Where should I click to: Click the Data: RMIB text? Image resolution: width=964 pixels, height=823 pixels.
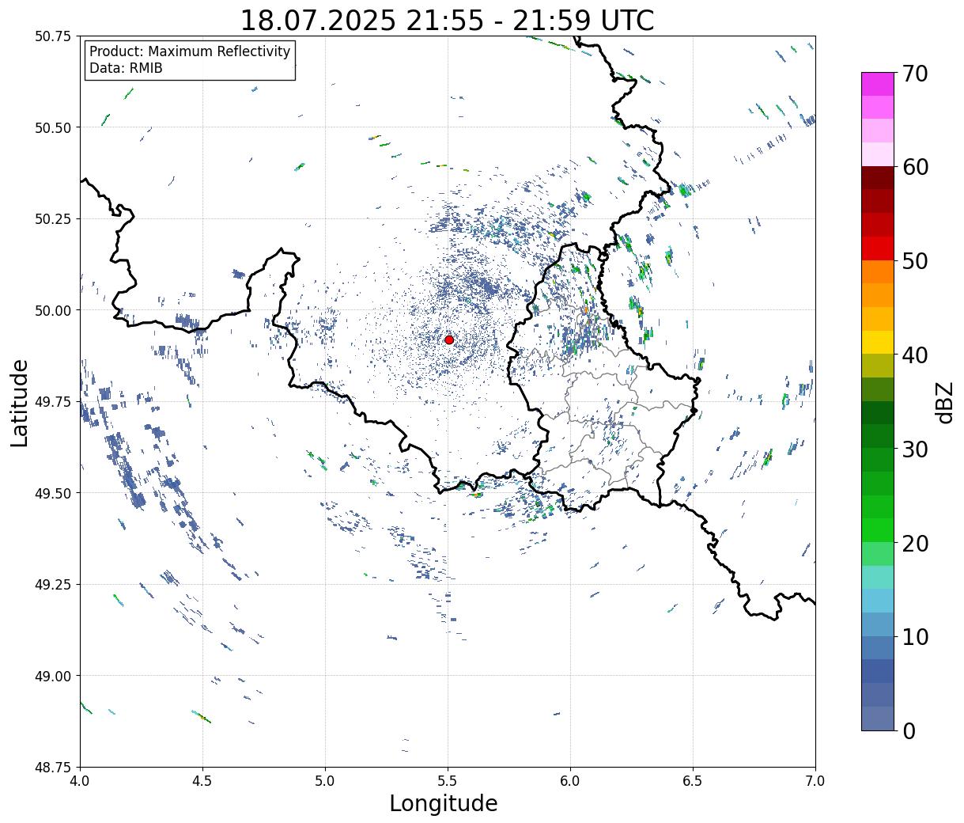(126, 68)
